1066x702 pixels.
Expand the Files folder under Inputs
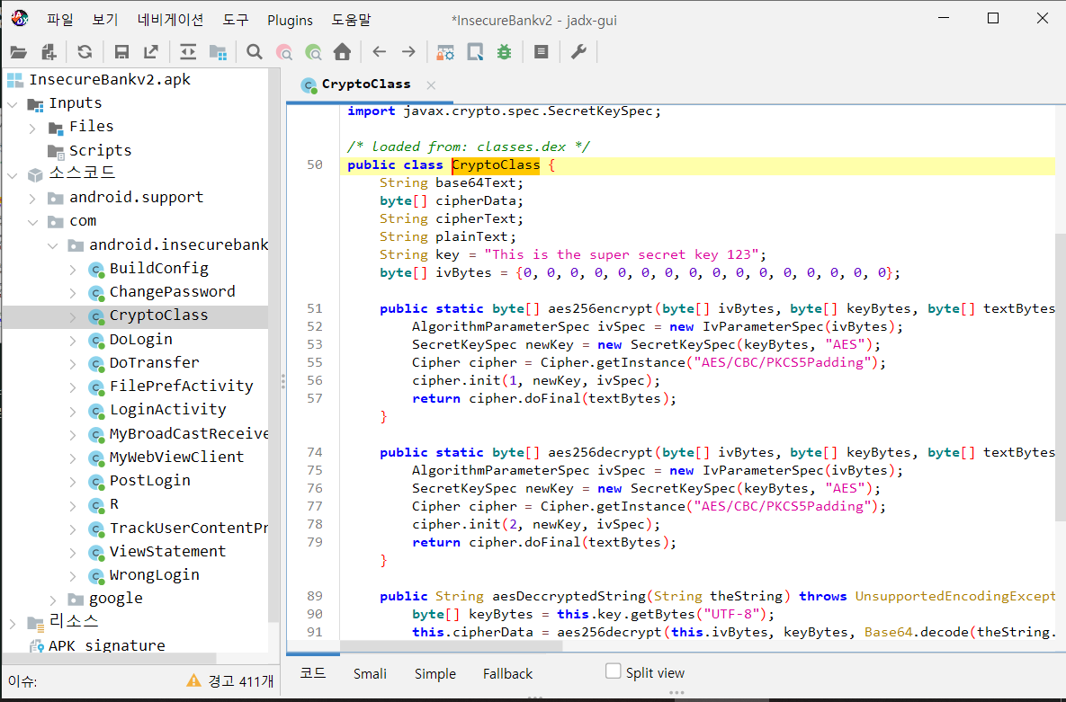(33, 128)
